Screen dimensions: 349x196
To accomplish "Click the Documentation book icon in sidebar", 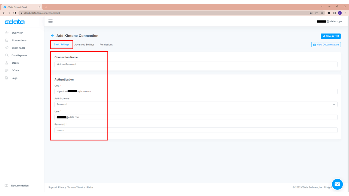I will (x=7, y=186).
